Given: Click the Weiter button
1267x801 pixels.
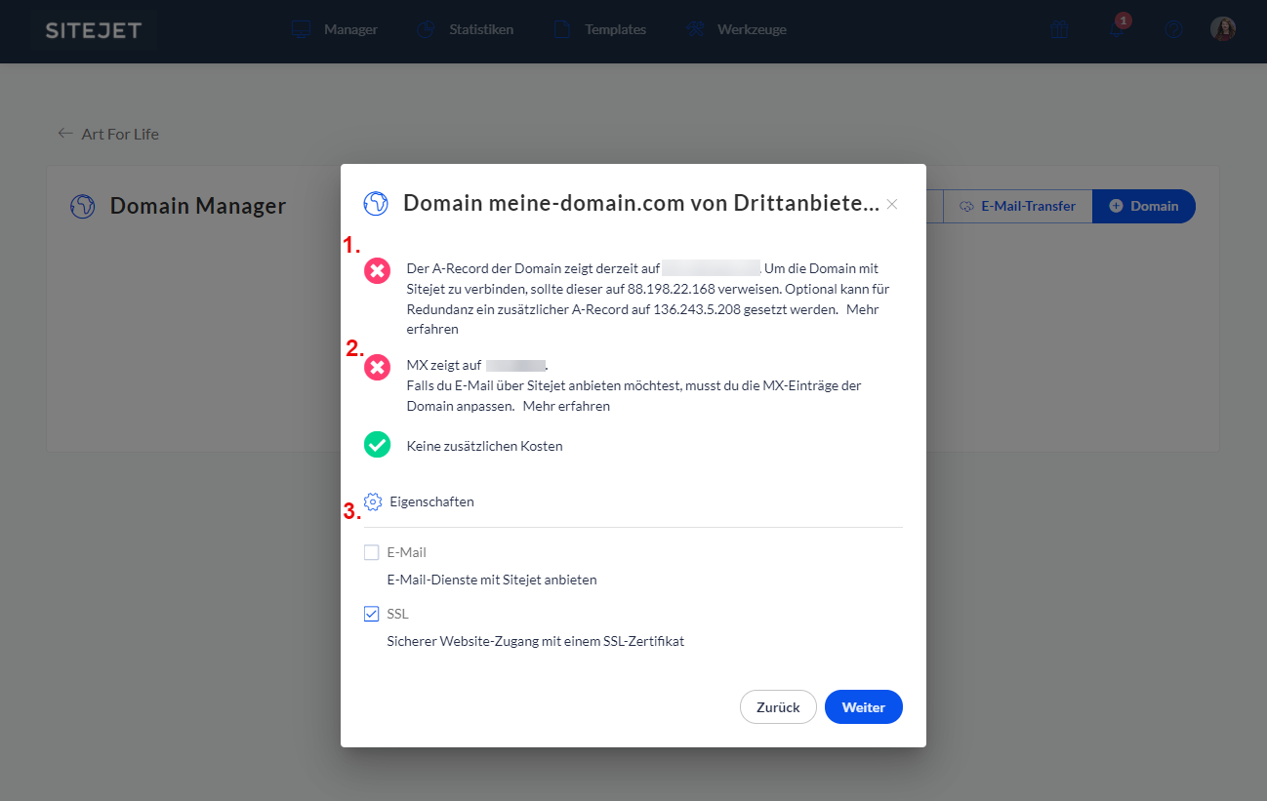Looking at the screenshot, I should click(x=863, y=707).
